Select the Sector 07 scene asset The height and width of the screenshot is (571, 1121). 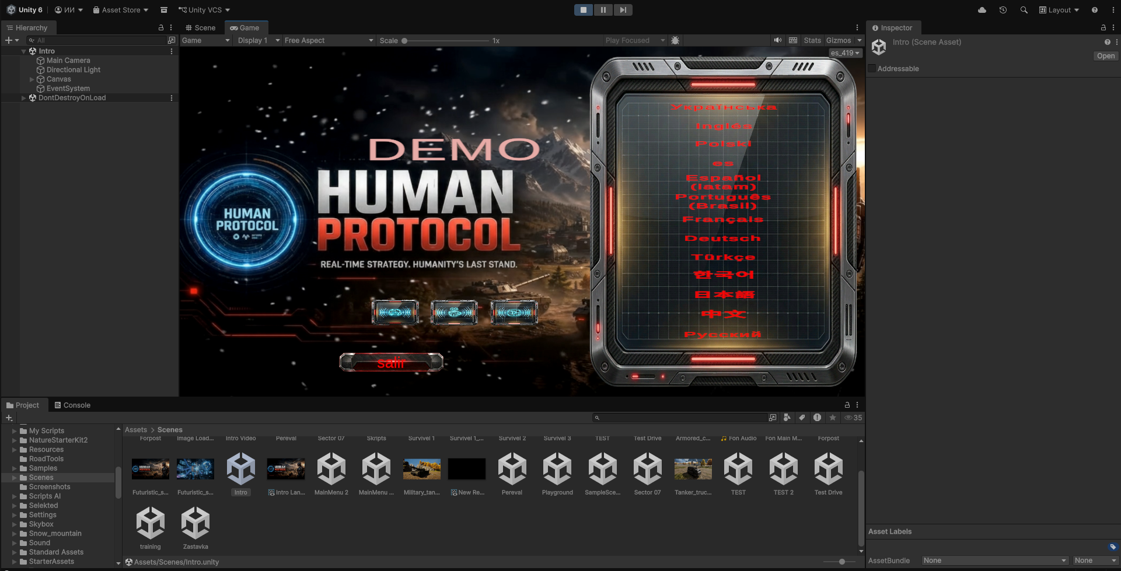click(x=648, y=475)
